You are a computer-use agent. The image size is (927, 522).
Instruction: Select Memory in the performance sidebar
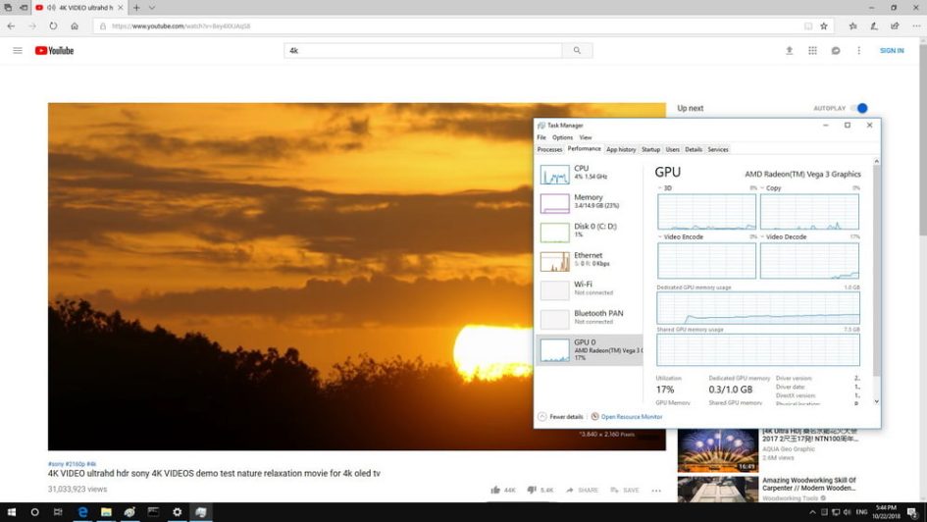point(589,202)
